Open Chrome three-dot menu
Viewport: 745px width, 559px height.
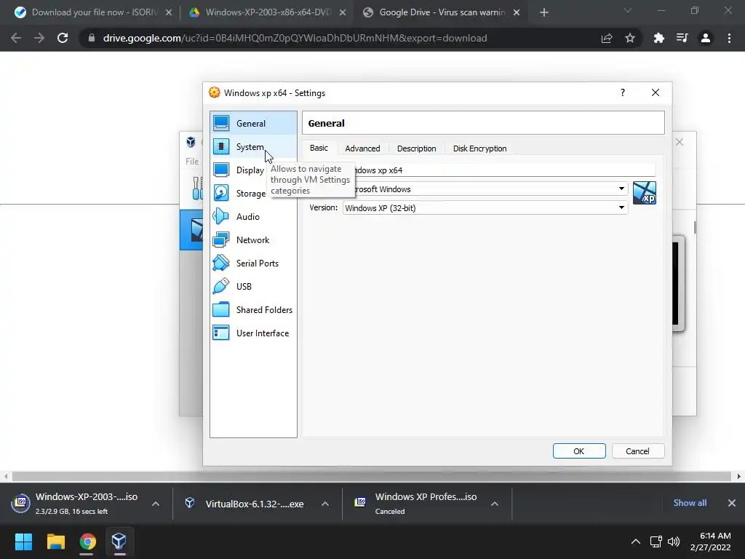click(729, 38)
